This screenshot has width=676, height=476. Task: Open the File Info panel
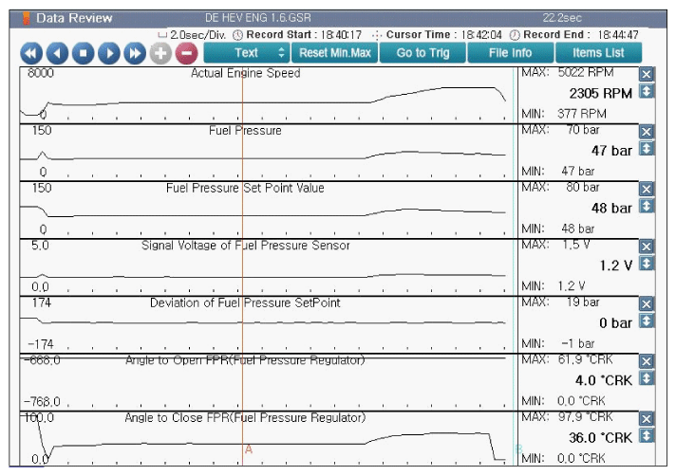(x=510, y=53)
